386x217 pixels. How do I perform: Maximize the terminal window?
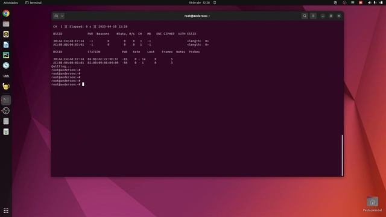click(x=331, y=16)
